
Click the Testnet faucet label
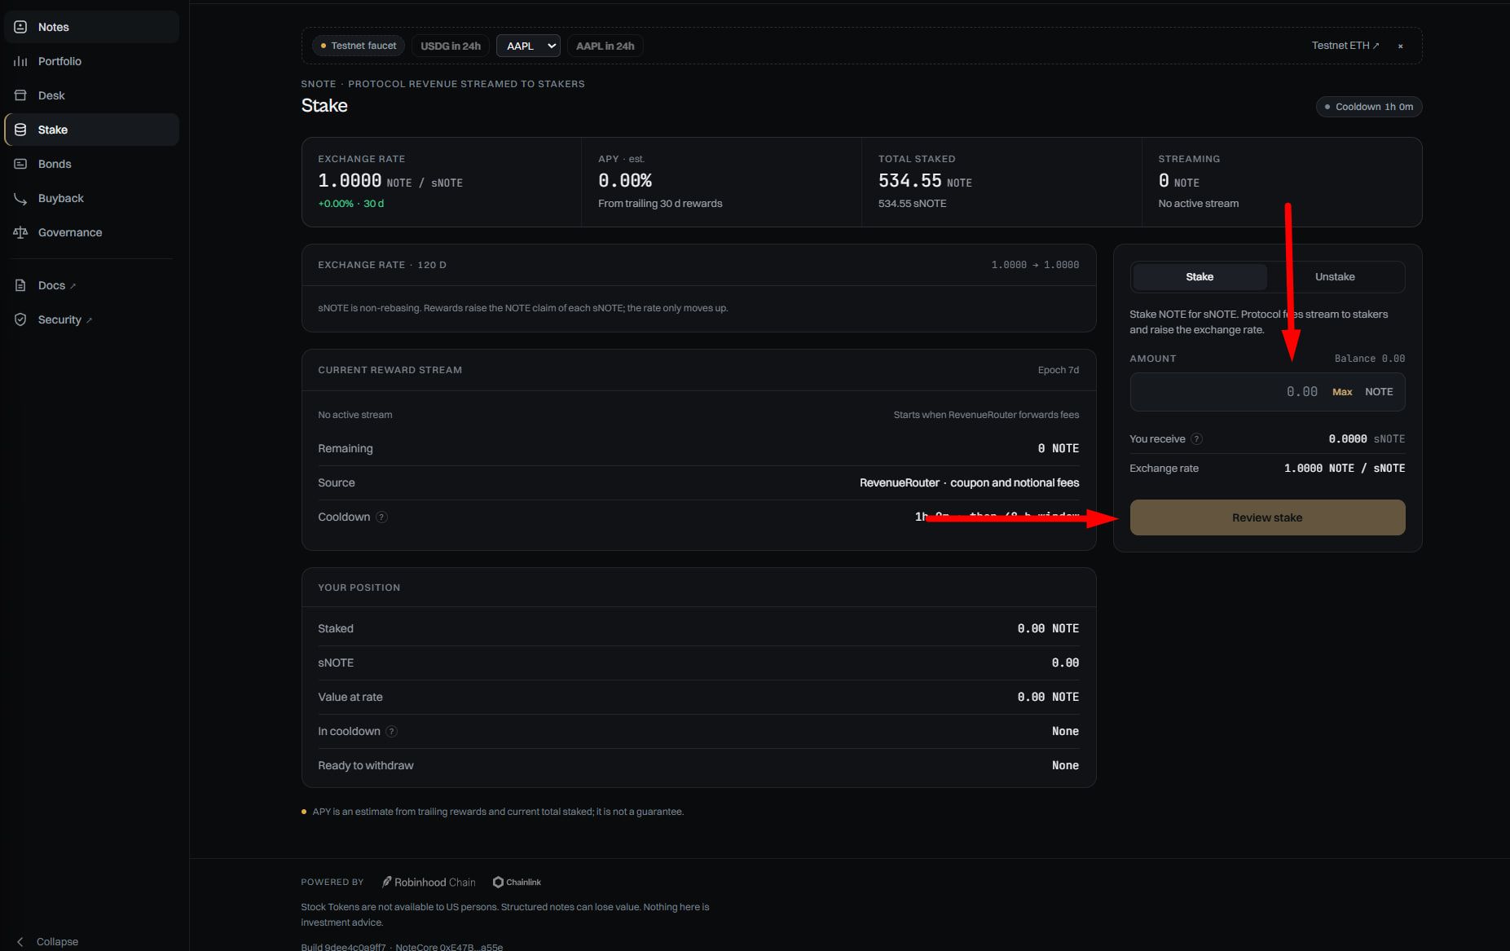click(x=359, y=46)
